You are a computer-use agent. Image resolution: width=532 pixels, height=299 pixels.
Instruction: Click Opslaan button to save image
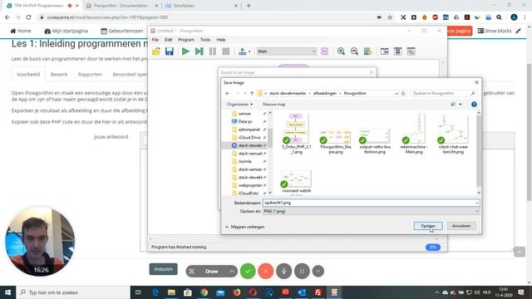click(x=428, y=226)
